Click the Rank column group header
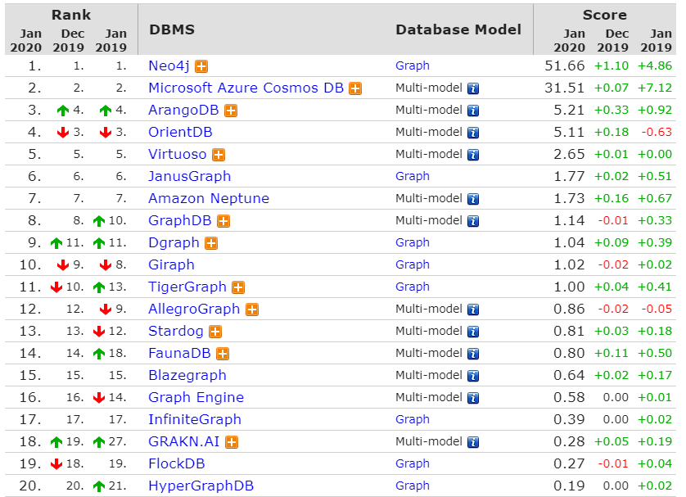Image resolution: width=686 pixels, height=497 pixels. 71,15
